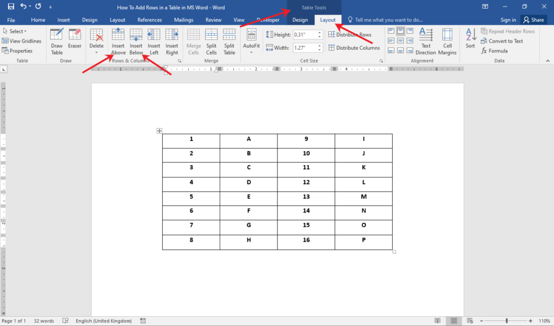This screenshot has height=326, width=554.
Task: Open the Customize Quick Access Toolbar dropdown
Action: [50, 7]
